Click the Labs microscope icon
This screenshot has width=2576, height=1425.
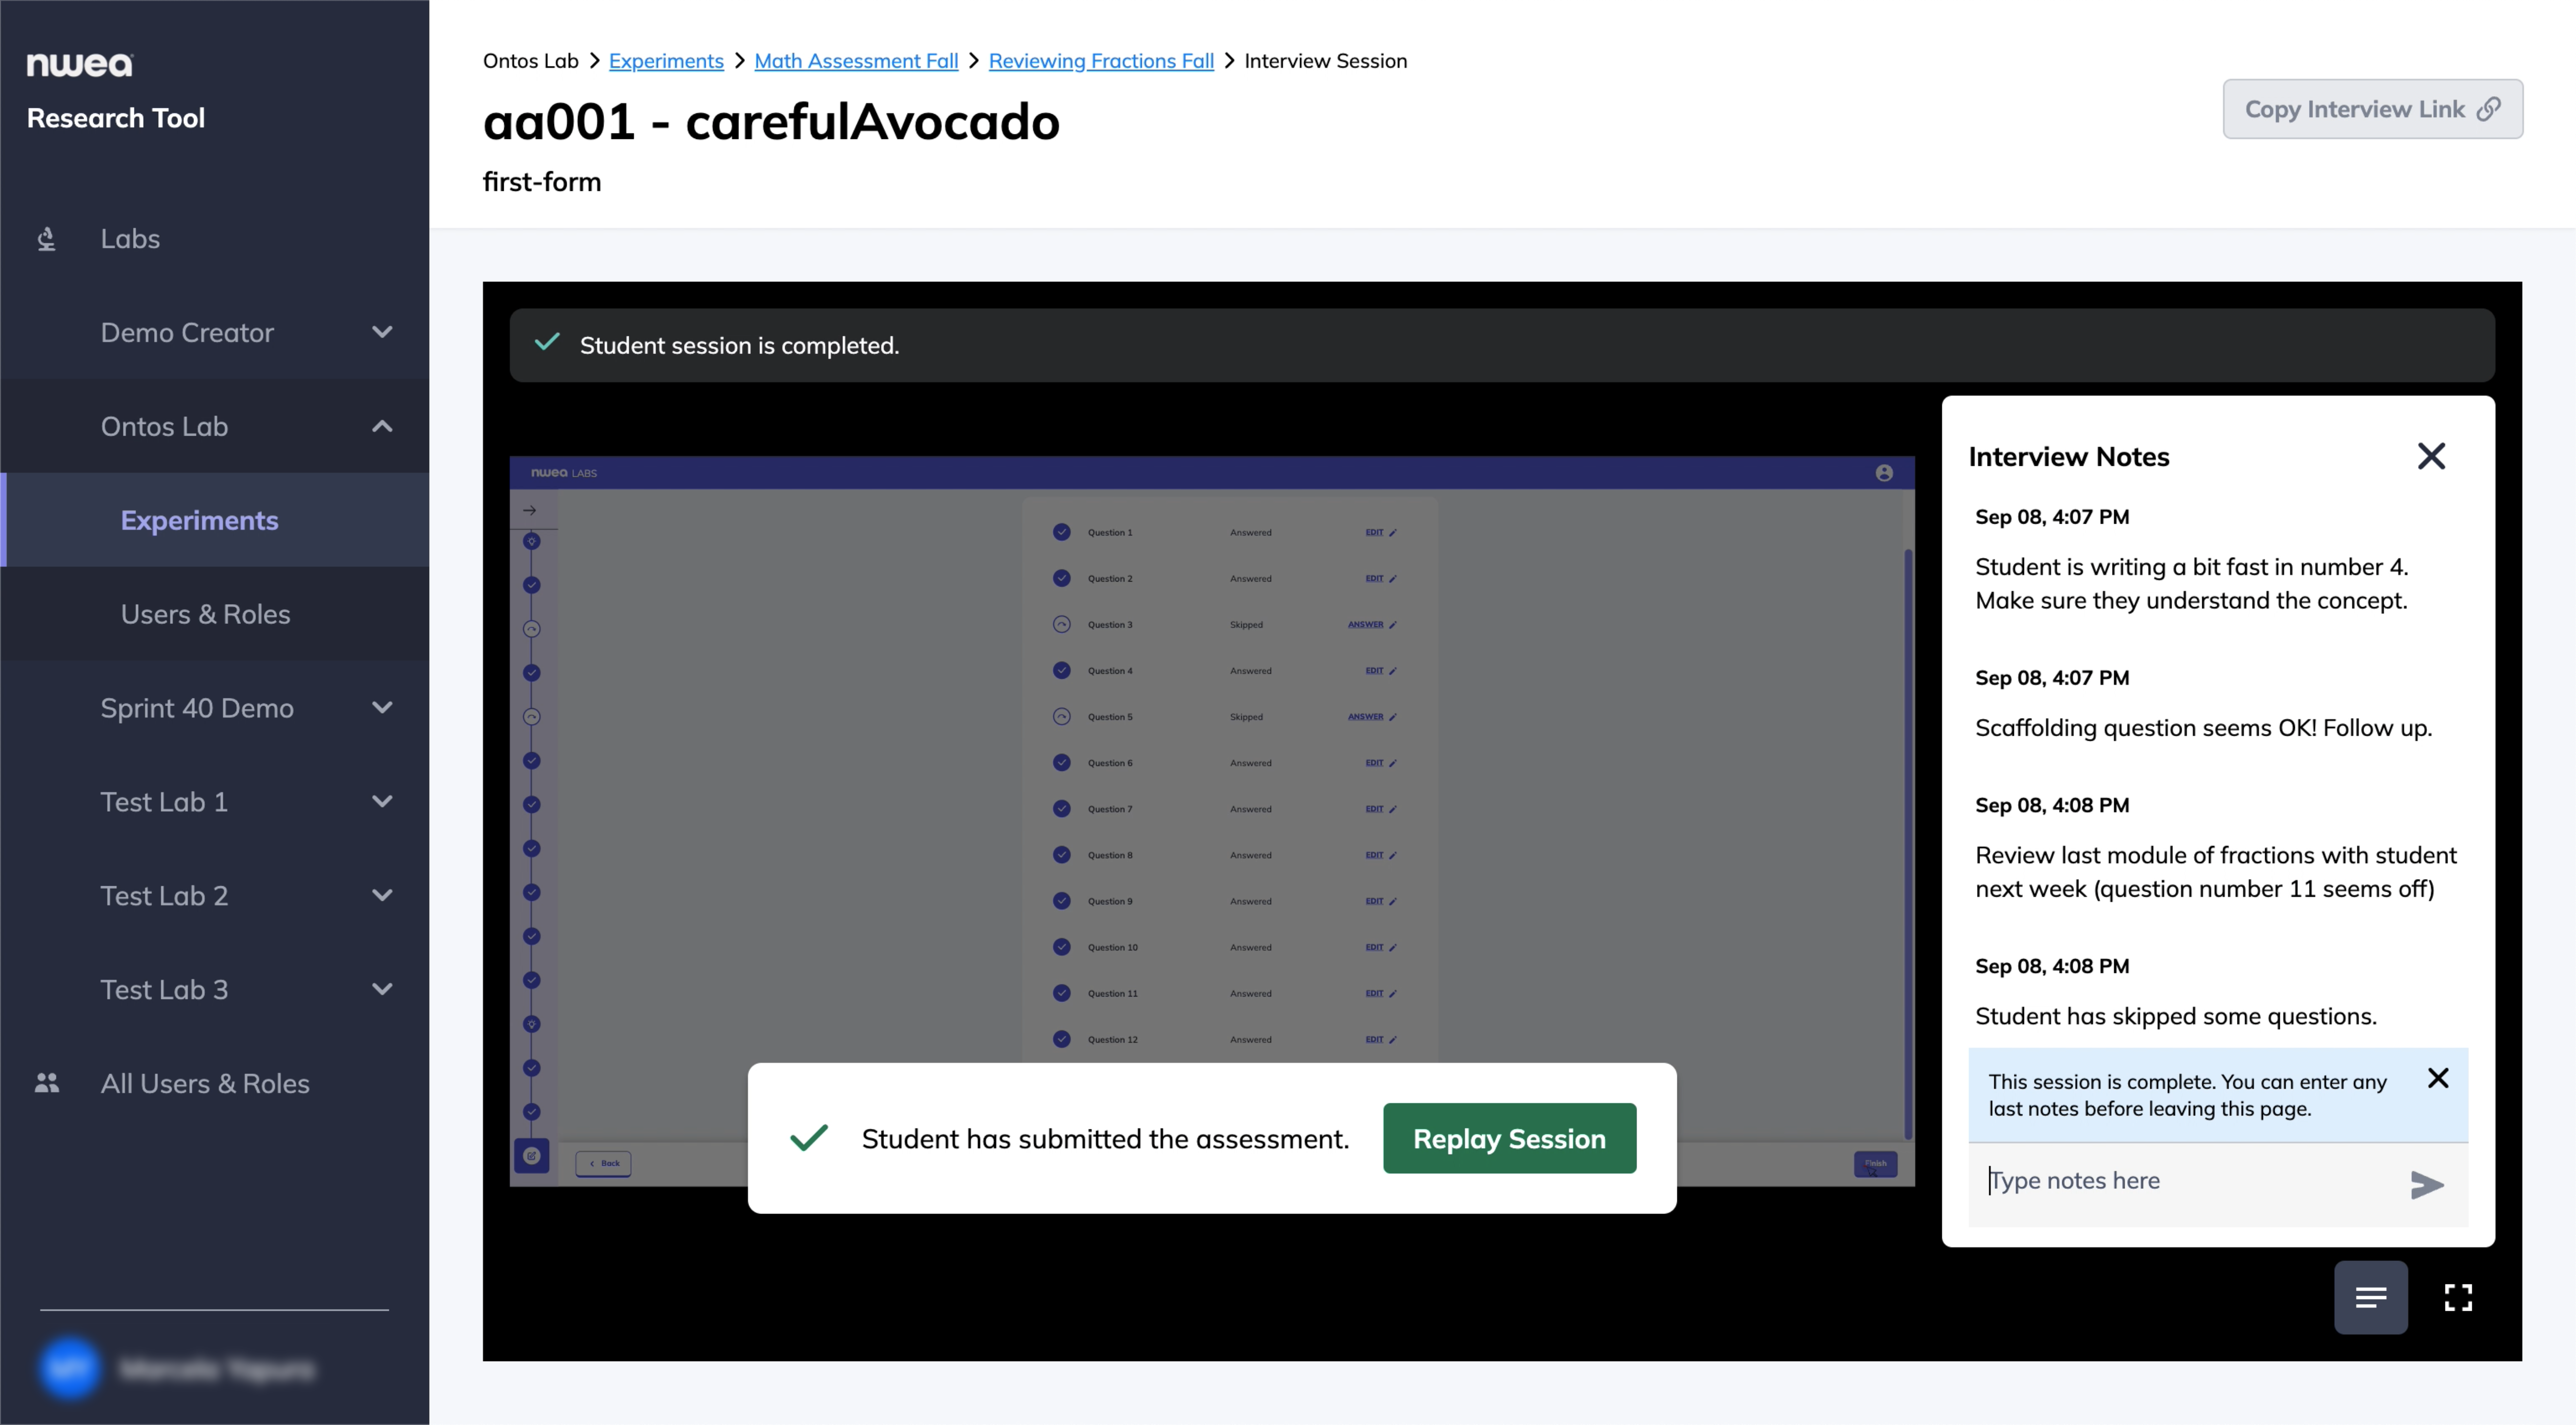pos(46,239)
